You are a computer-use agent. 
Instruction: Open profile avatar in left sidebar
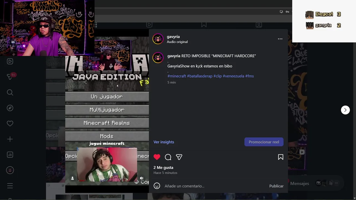point(10,170)
